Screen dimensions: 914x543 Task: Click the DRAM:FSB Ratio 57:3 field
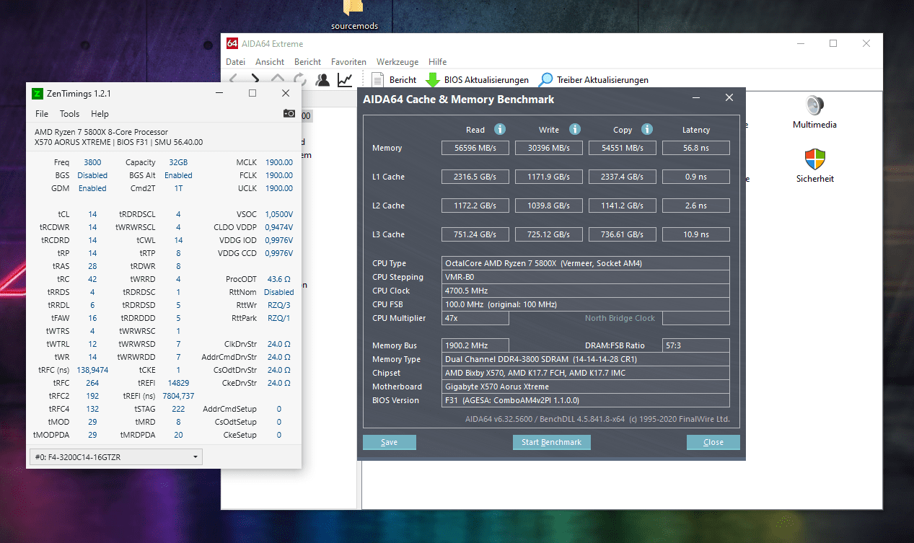pos(696,345)
